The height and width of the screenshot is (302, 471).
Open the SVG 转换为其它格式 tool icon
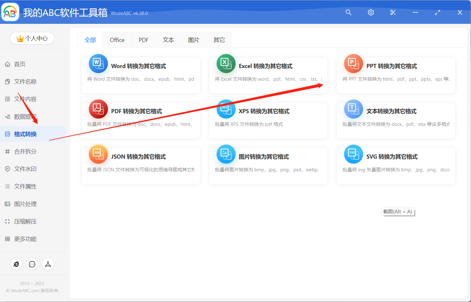coord(353,154)
